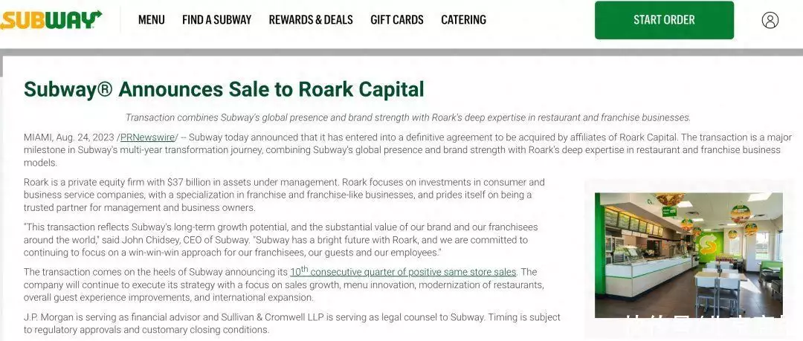Open the MENU navigation item

(152, 20)
